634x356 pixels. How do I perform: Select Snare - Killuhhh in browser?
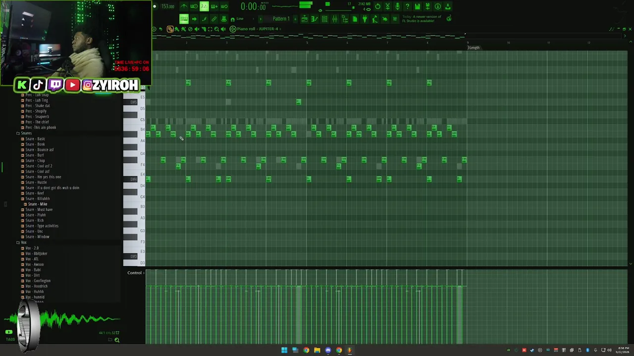tap(38, 199)
